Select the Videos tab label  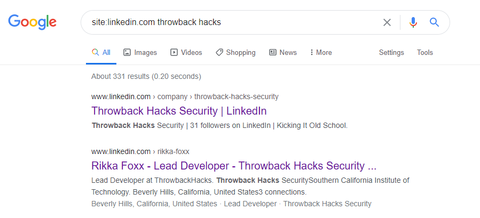tap(192, 52)
